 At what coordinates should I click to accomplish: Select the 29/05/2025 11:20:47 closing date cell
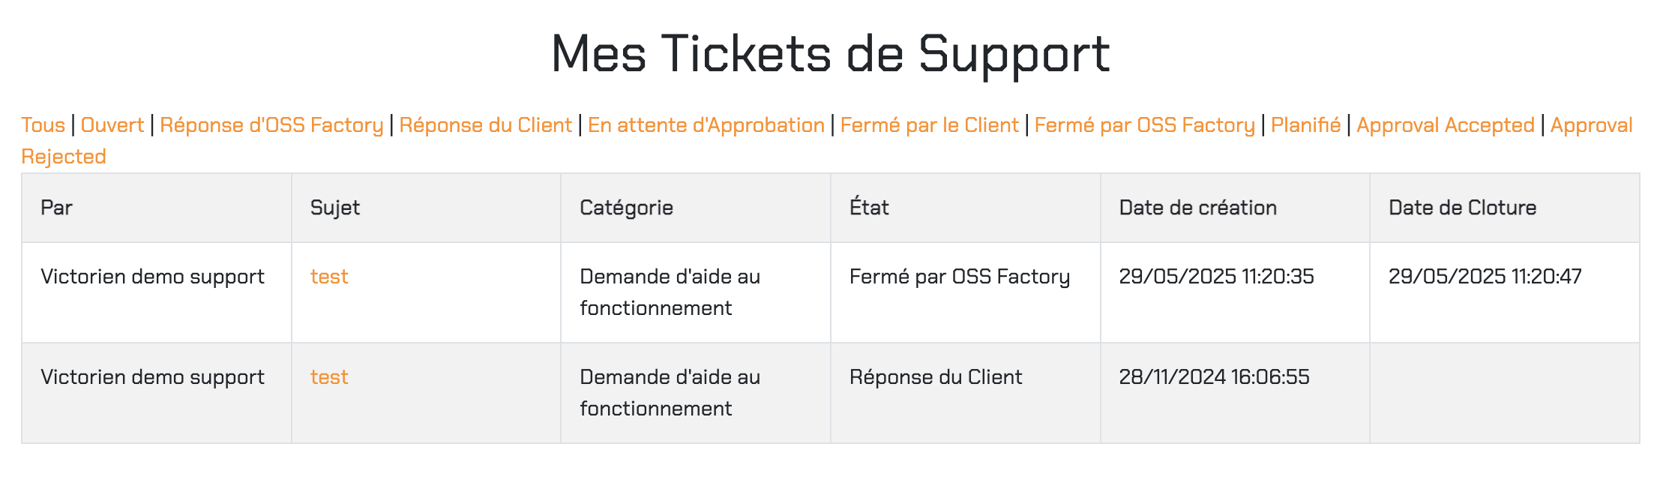tap(1505, 292)
